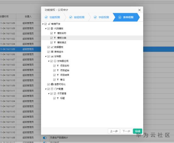Click the circle icon for 甘特图应用
The width and height of the screenshot is (174, 143).
tap(55, 61)
